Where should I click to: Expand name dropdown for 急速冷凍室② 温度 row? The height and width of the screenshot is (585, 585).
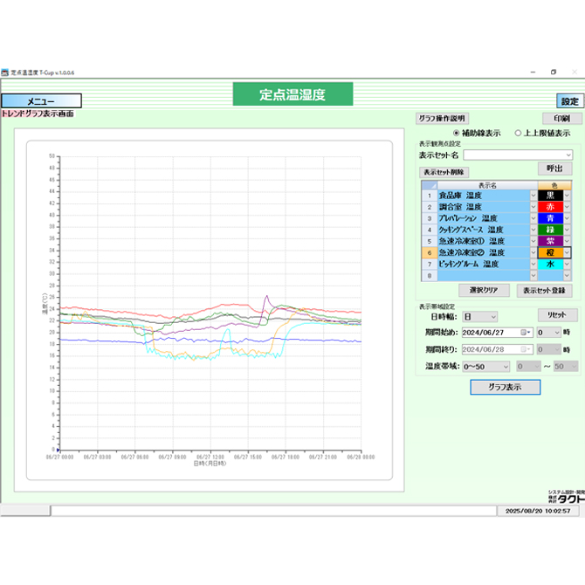point(533,252)
